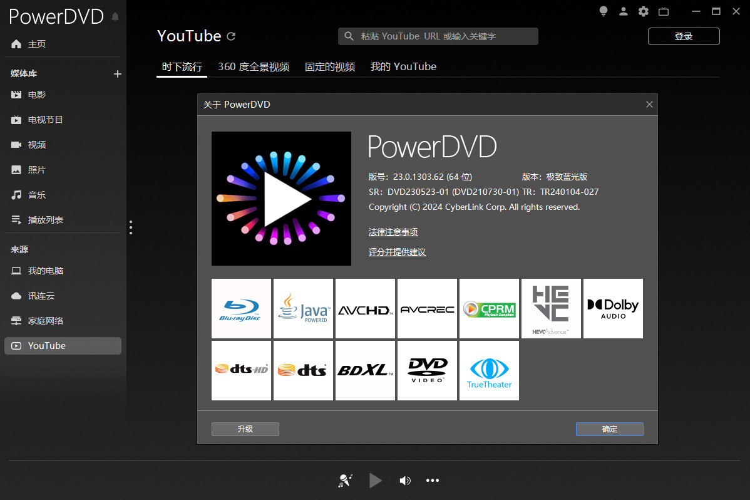The image size is (750, 500).
Task: Add a folder to media library
Action: pos(117,74)
